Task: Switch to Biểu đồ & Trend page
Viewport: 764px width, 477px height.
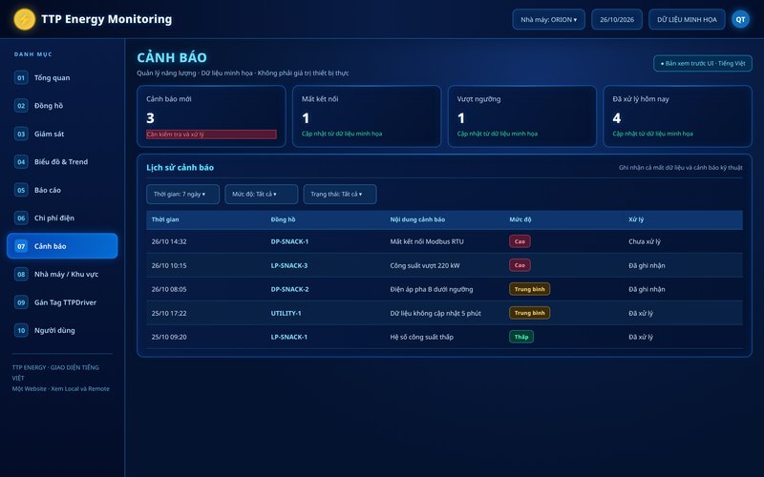Action: click(x=62, y=162)
